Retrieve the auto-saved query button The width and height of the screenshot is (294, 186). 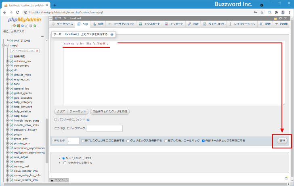pos(110,112)
